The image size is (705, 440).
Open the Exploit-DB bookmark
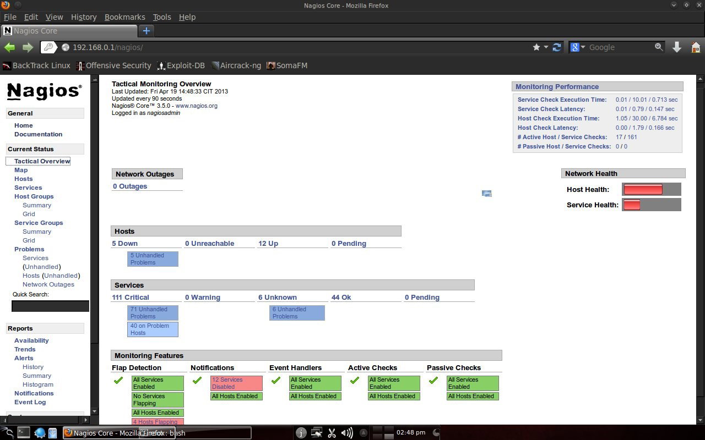click(x=181, y=65)
